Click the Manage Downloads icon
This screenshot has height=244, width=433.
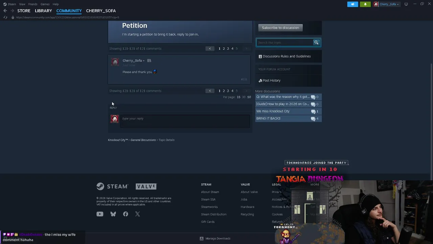click(202, 239)
